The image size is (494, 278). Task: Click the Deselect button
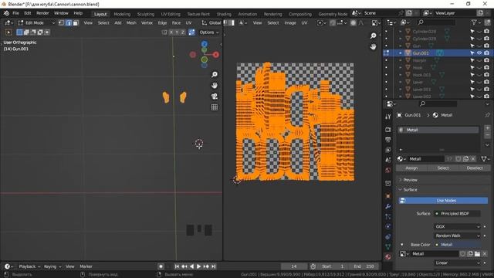click(x=475, y=168)
